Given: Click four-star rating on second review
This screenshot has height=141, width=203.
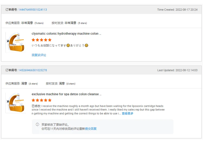Looking at the screenshot, I should pos(41,100).
